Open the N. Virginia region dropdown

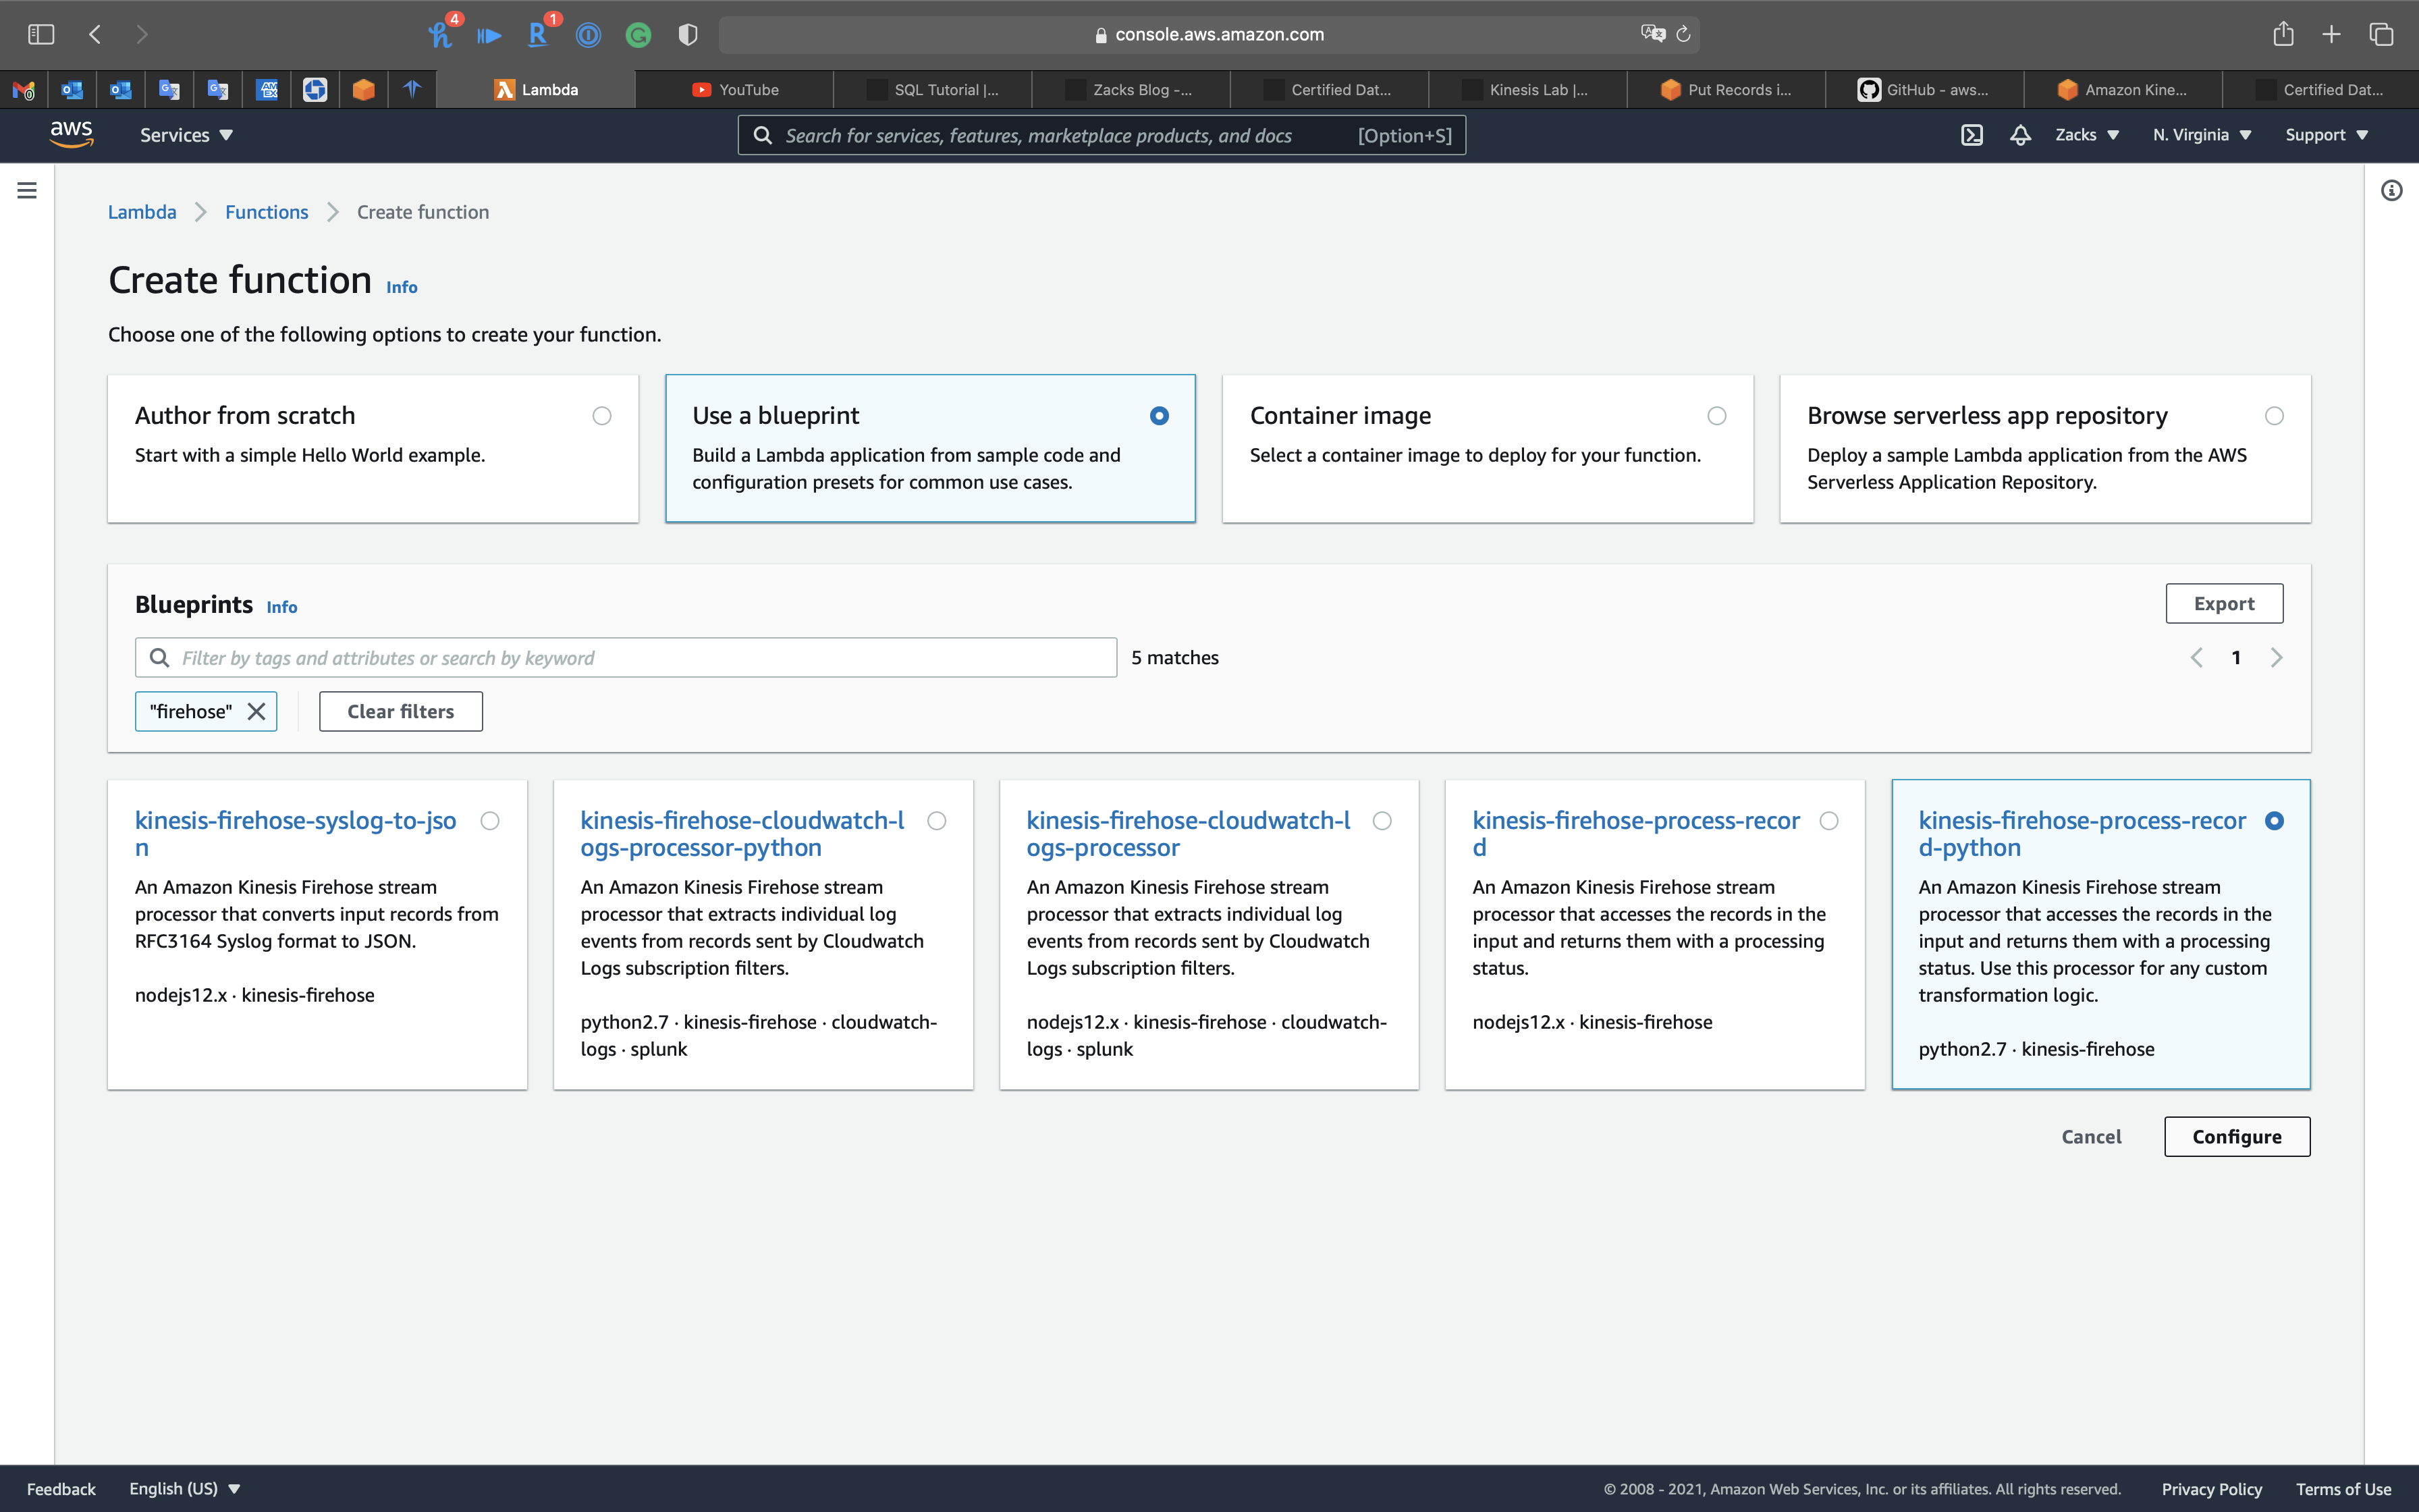tap(2201, 135)
